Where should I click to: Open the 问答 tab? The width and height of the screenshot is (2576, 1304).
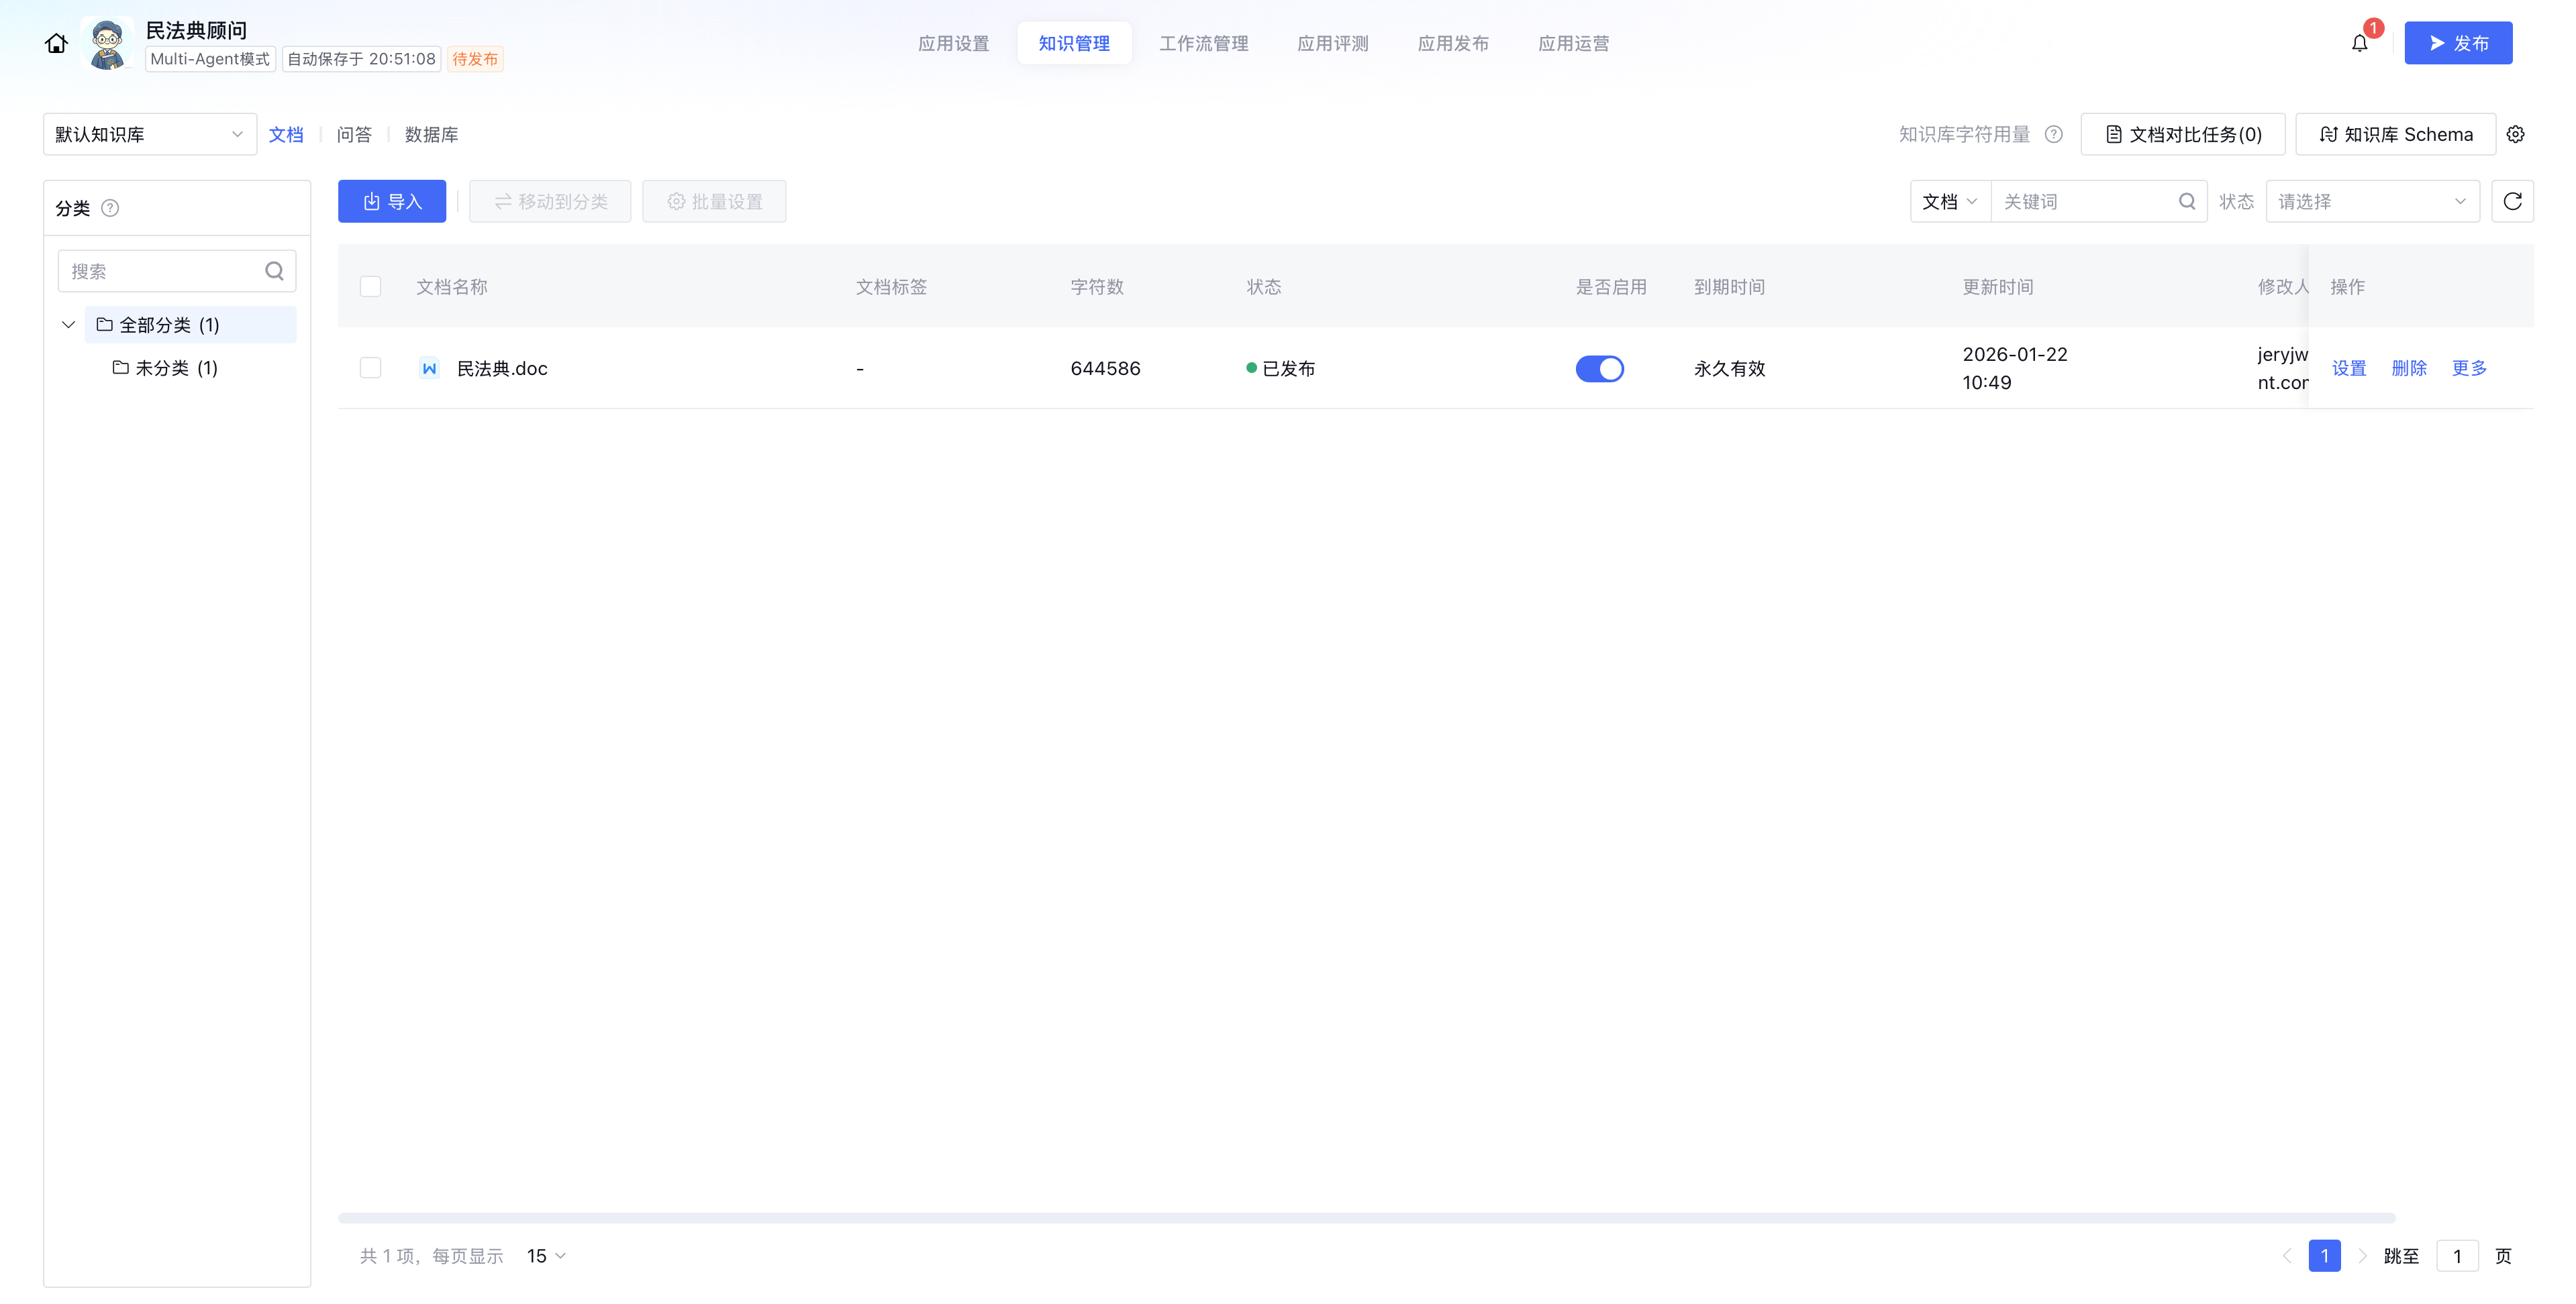click(354, 134)
